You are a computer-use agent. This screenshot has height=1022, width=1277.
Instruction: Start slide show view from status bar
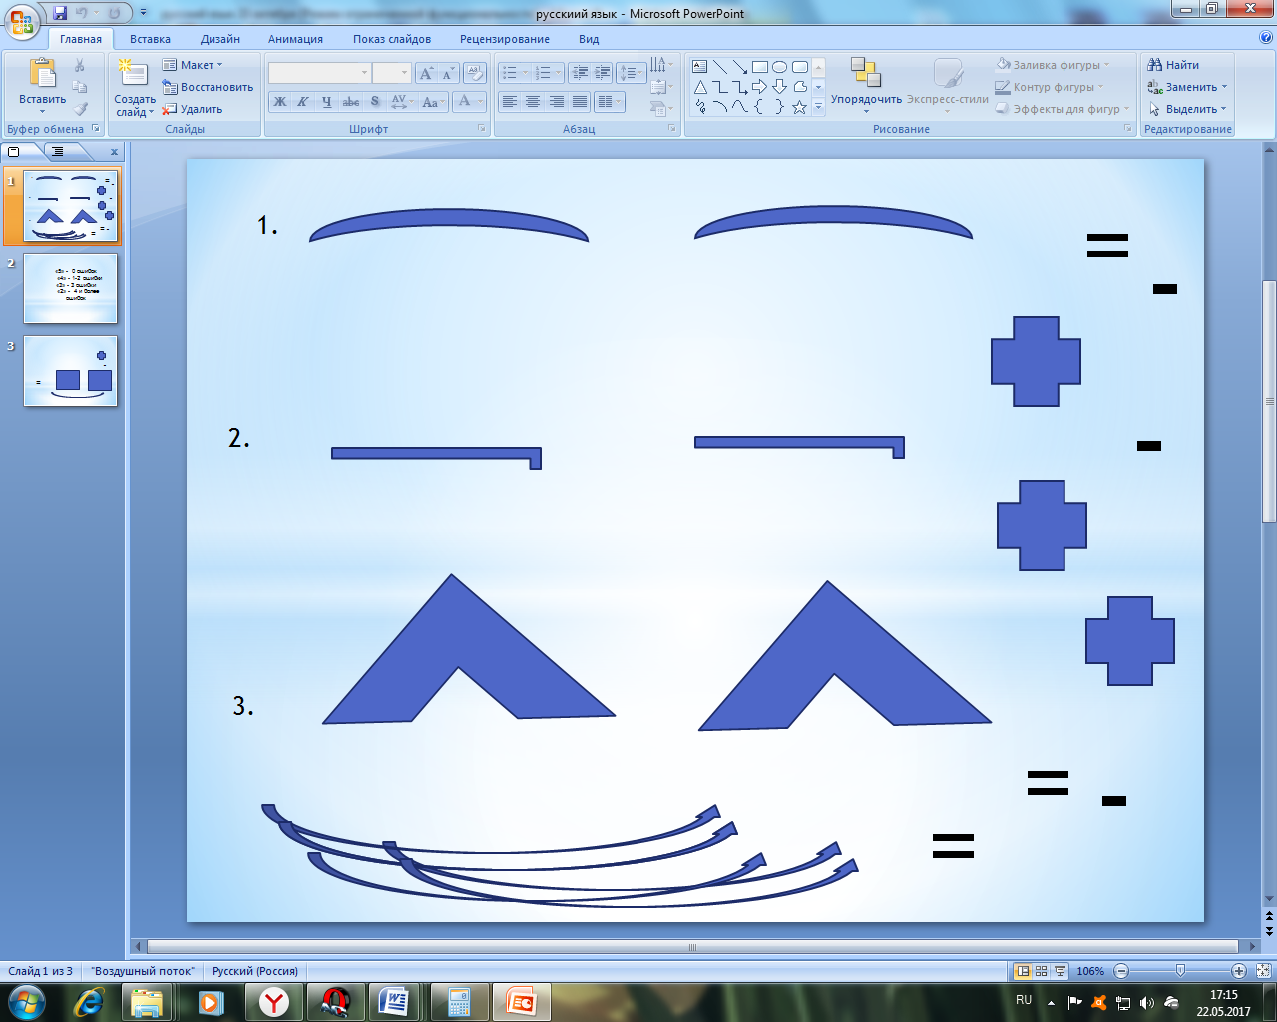tap(1060, 971)
